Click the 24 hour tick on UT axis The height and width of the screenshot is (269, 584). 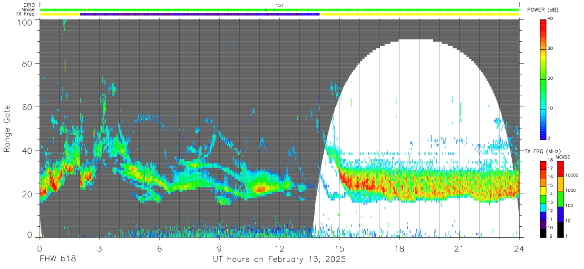(x=519, y=248)
